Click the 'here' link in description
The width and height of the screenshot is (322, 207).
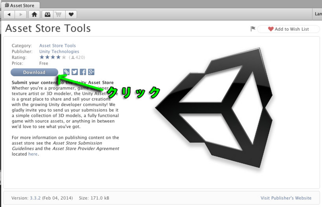33,154
